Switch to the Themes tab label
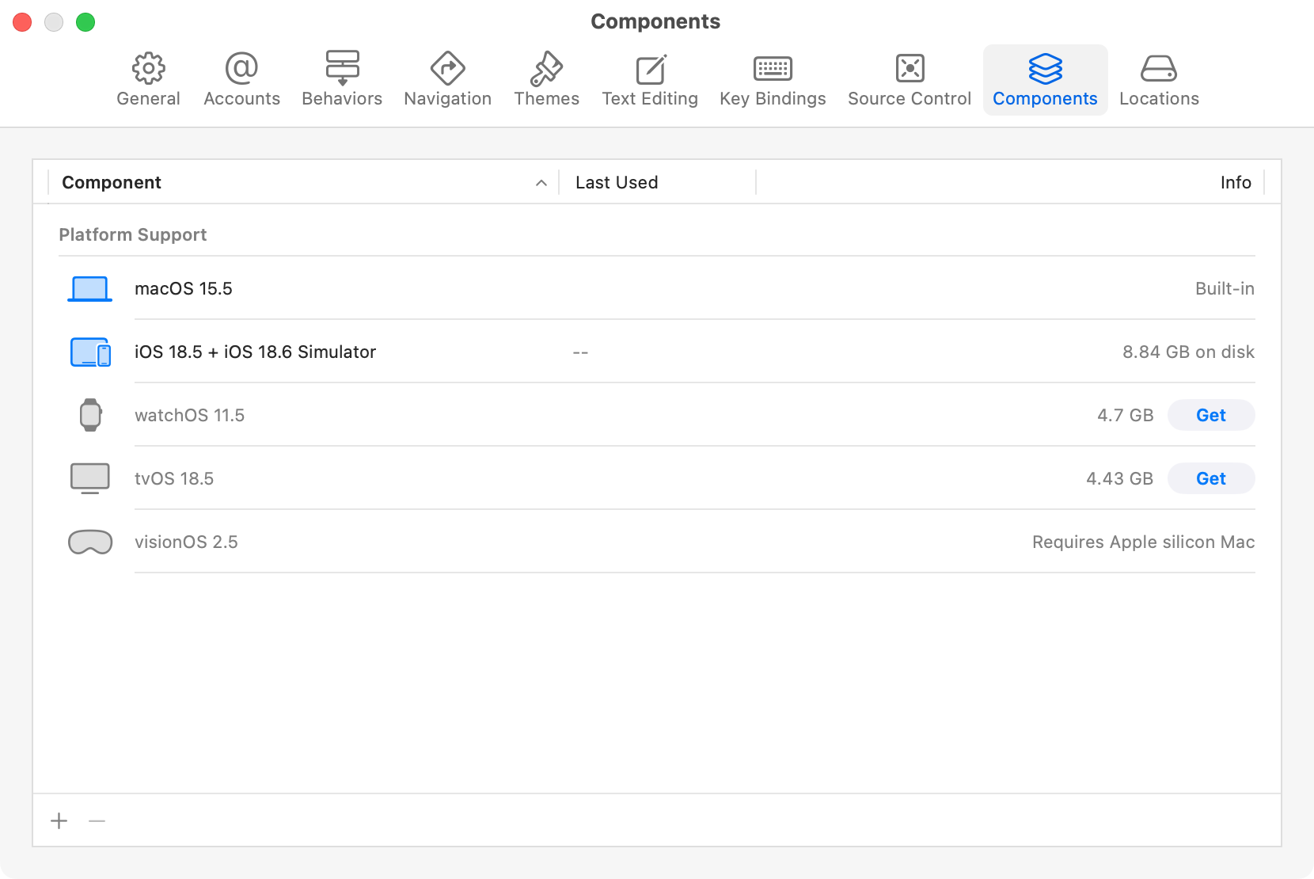This screenshot has width=1314, height=879. pyautogui.click(x=546, y=99)
